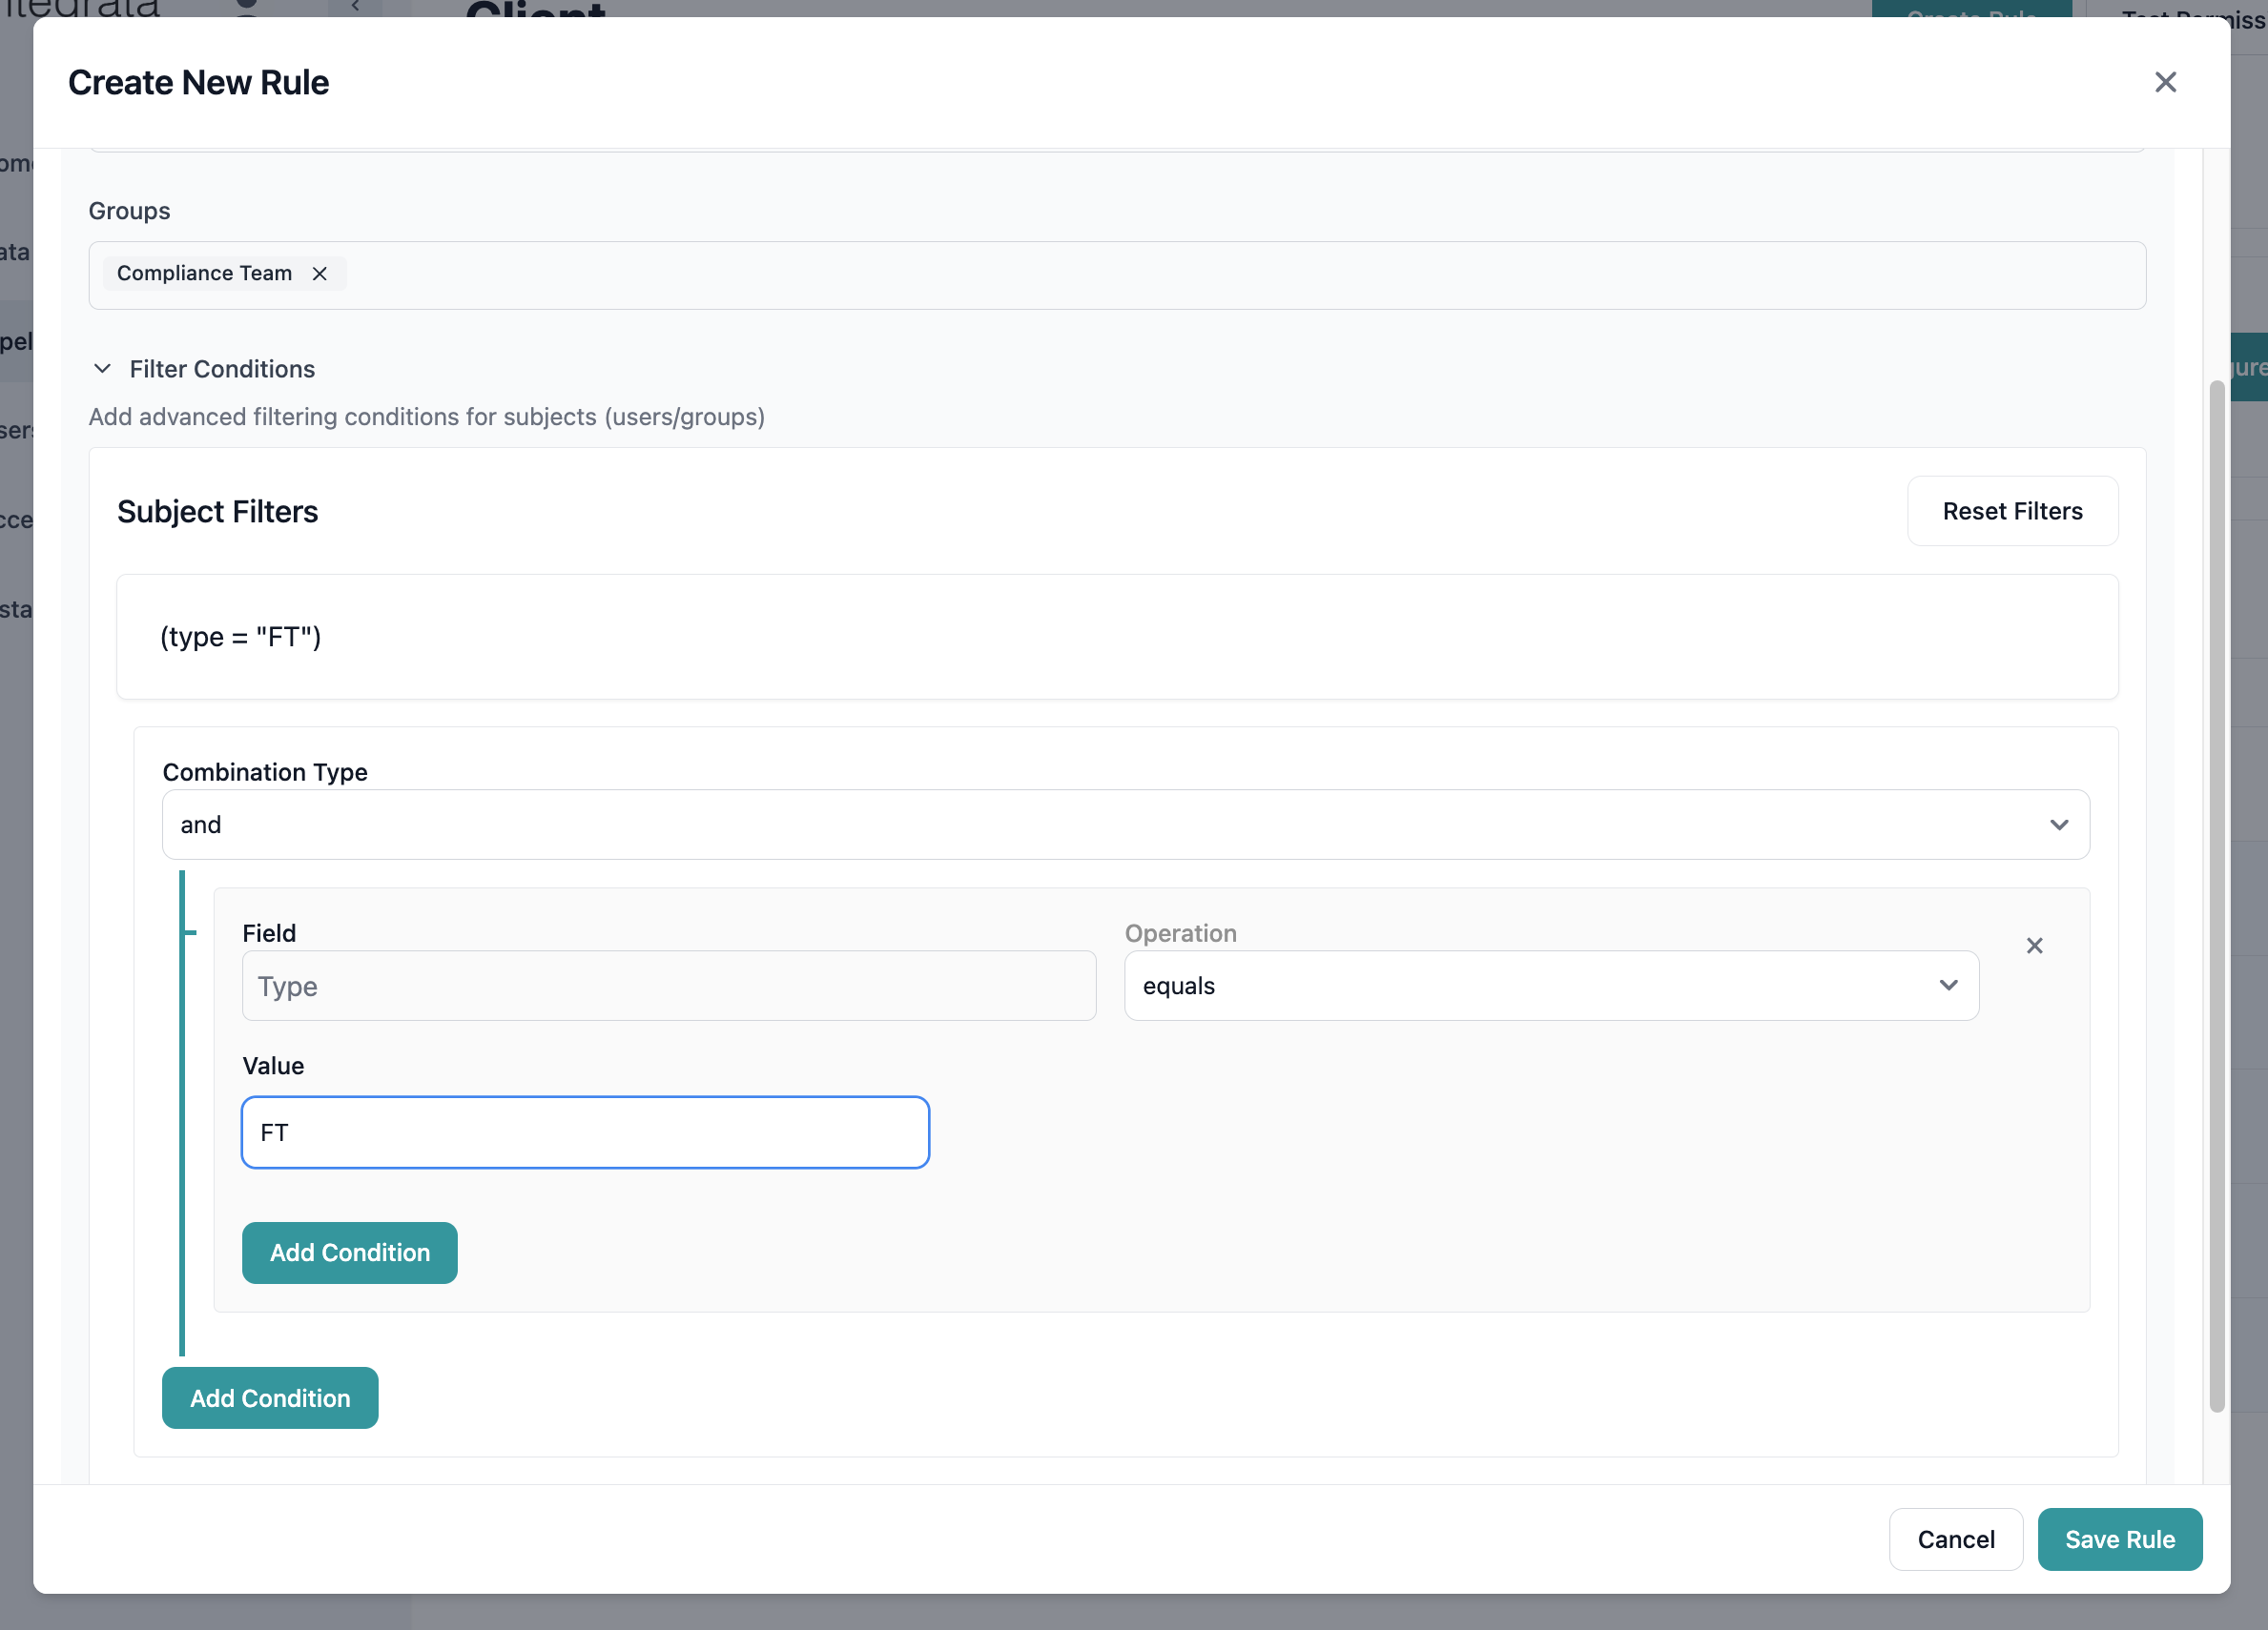
Task: Click the Field input labeled Type
Action: coord(668,986)
